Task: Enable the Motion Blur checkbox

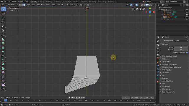Action: click(163, 70)
